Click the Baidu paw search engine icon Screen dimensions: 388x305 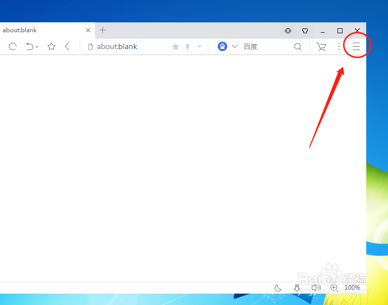[x=223, y=47]
